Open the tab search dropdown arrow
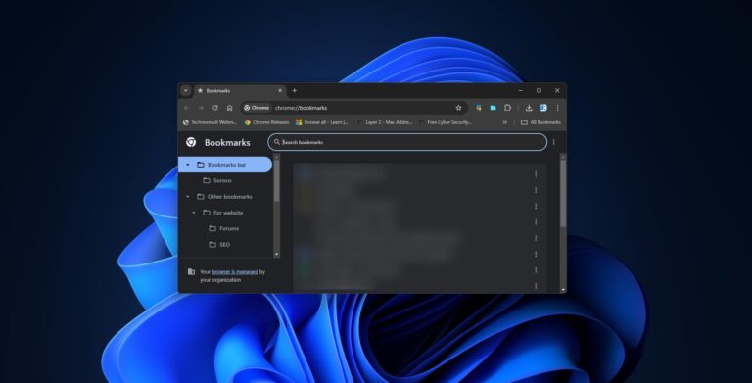This screenshot has height=383, width=752. [186, 91]
